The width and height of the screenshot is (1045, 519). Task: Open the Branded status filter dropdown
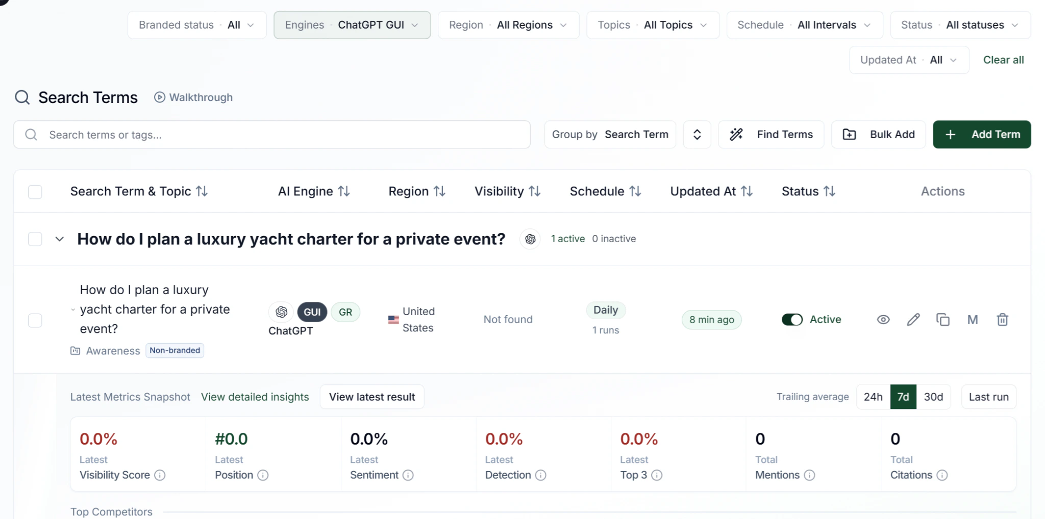click(x=197, y=25)
